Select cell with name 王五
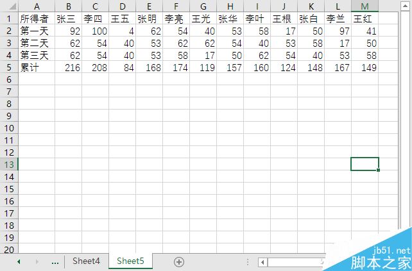Image resolution: width=412 pixels, height=271 pixels. pos(122,19)
